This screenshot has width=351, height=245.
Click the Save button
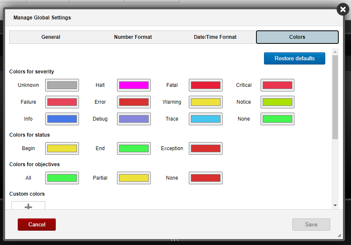coord(311,224)
